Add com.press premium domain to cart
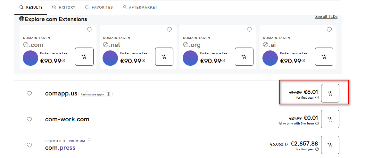365x158 pixels. pyautogui.click(x=330, y=145)
